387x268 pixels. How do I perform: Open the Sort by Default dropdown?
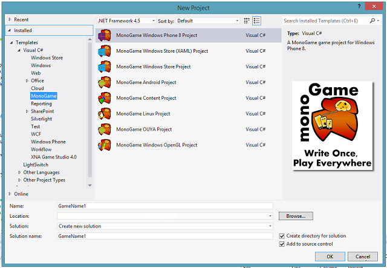pos(208,21)
